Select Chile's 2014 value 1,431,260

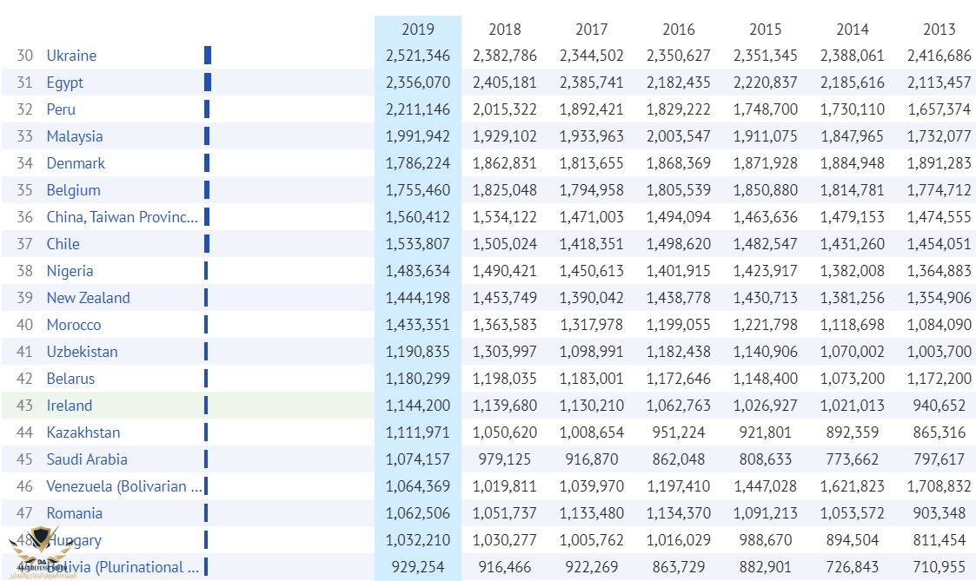pos(853,244)
